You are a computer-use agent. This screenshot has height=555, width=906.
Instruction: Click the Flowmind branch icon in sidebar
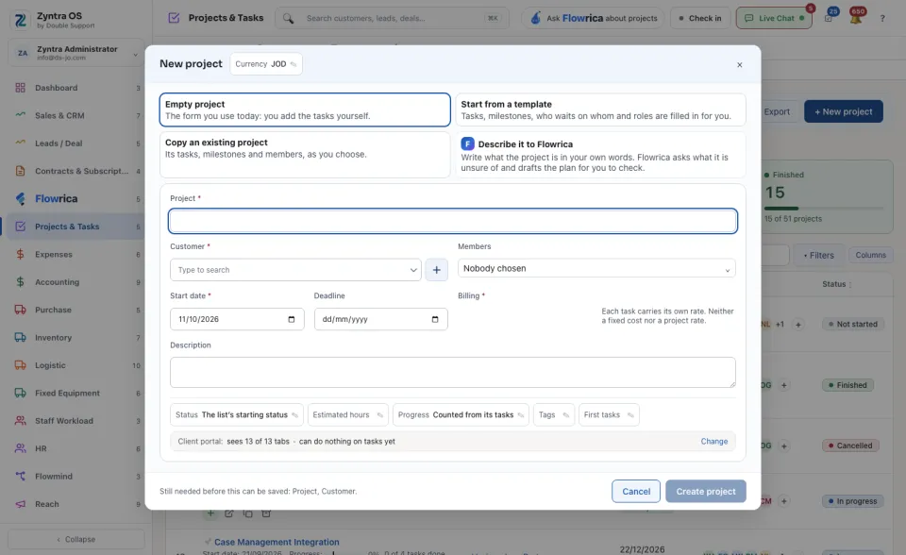click(20, 477)
